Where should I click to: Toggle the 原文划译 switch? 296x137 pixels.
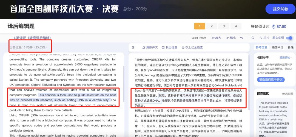coord(289,38)
